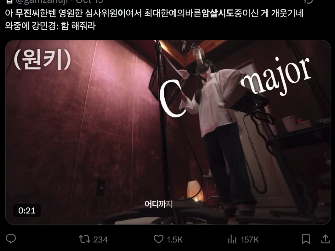The image size is (335, 251).
Task: Play the recording studio video
Action: pos(168,132)
